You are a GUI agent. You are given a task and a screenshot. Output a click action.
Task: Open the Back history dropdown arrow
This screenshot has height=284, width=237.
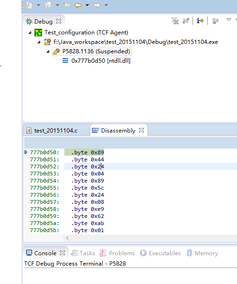pyautogui.click(x=87, y=5)
